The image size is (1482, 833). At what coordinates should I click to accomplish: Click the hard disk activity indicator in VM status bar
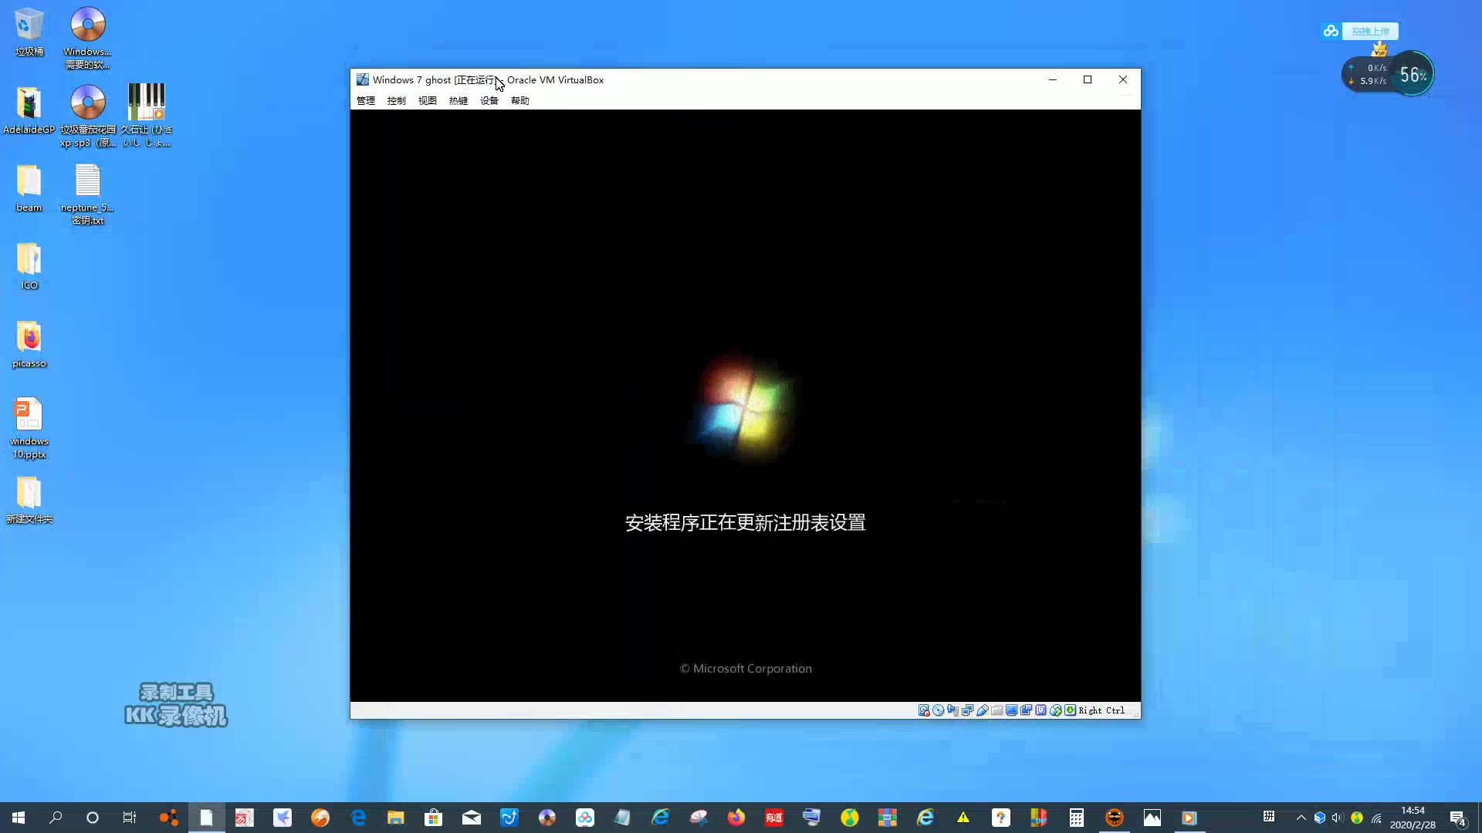tap(923, 710)
